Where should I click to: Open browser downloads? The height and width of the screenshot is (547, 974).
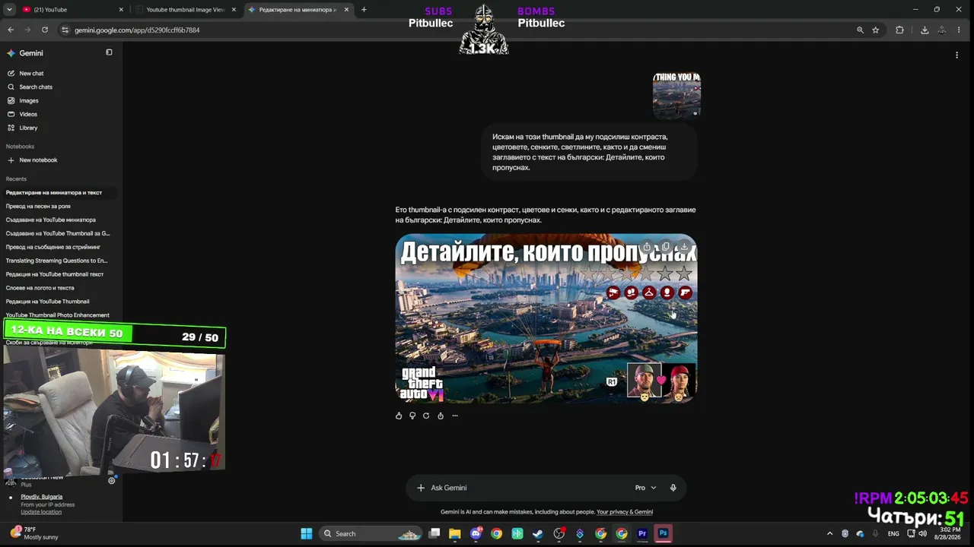tap(925, 30)
